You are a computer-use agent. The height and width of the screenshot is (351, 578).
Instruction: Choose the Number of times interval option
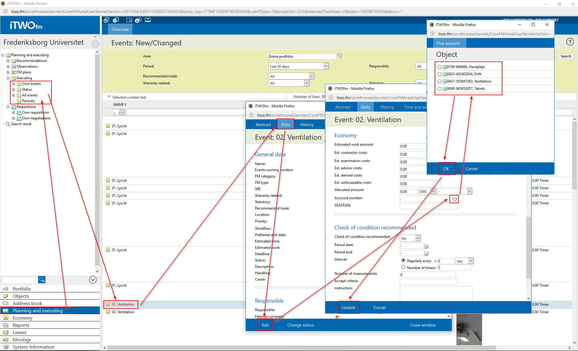[x=403, y=267]
